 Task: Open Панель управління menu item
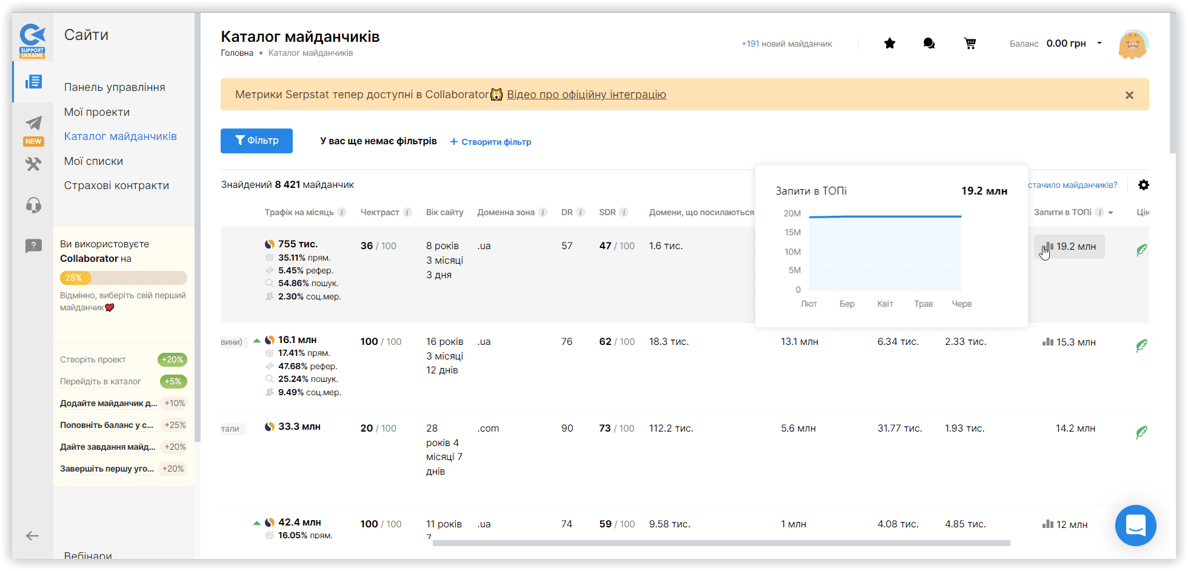point(115,87)
